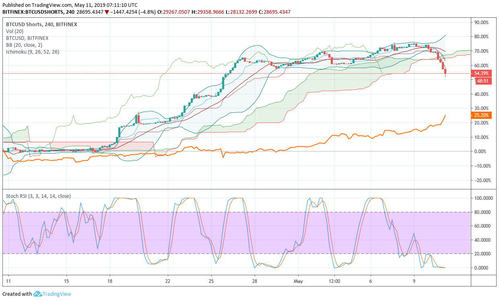The width and height of the screenshot is (499, 301).
Task: Click the May label on the time axis
Action: click(298, 281)
